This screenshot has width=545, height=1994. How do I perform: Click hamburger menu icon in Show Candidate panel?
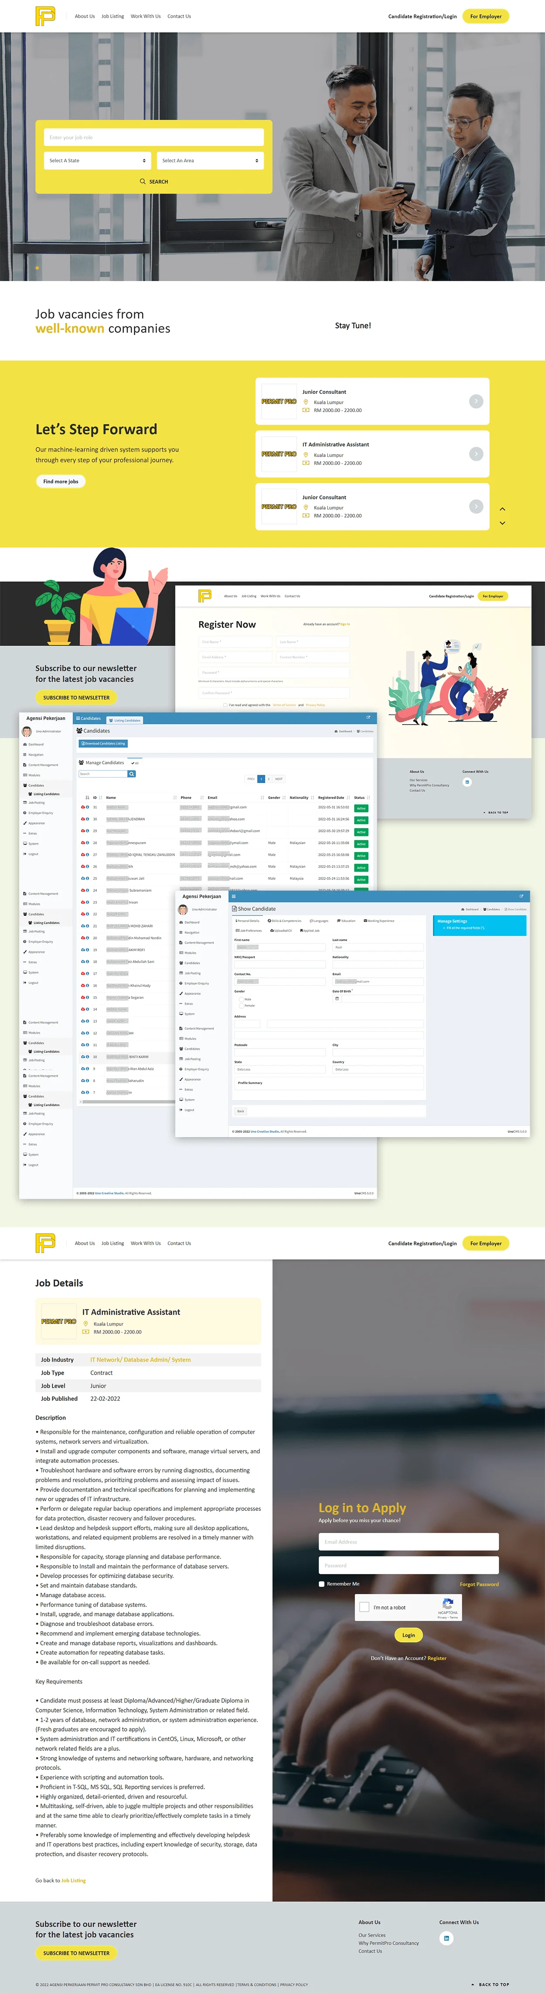(233, 896)
